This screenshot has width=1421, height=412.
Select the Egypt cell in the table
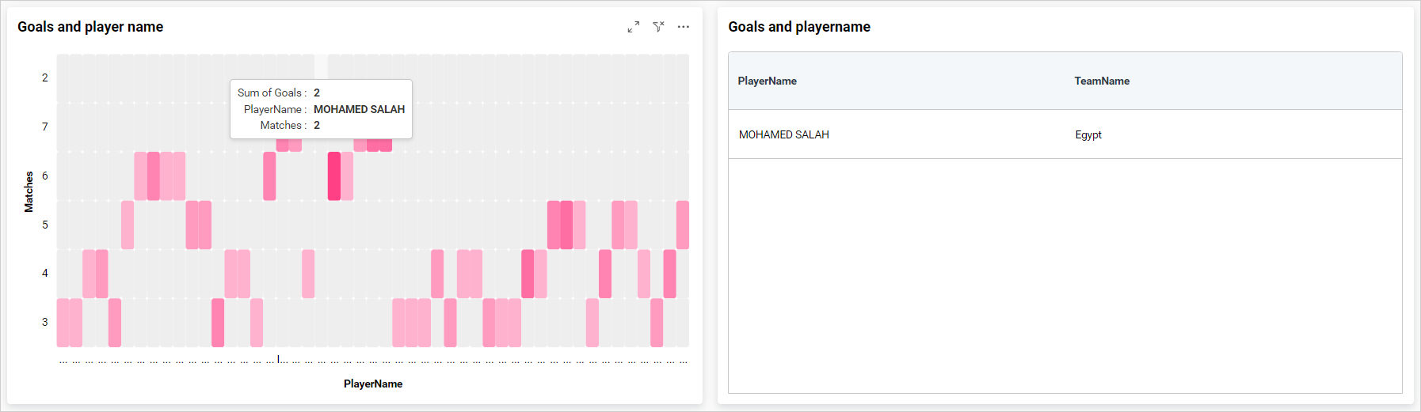(1088, 134)
